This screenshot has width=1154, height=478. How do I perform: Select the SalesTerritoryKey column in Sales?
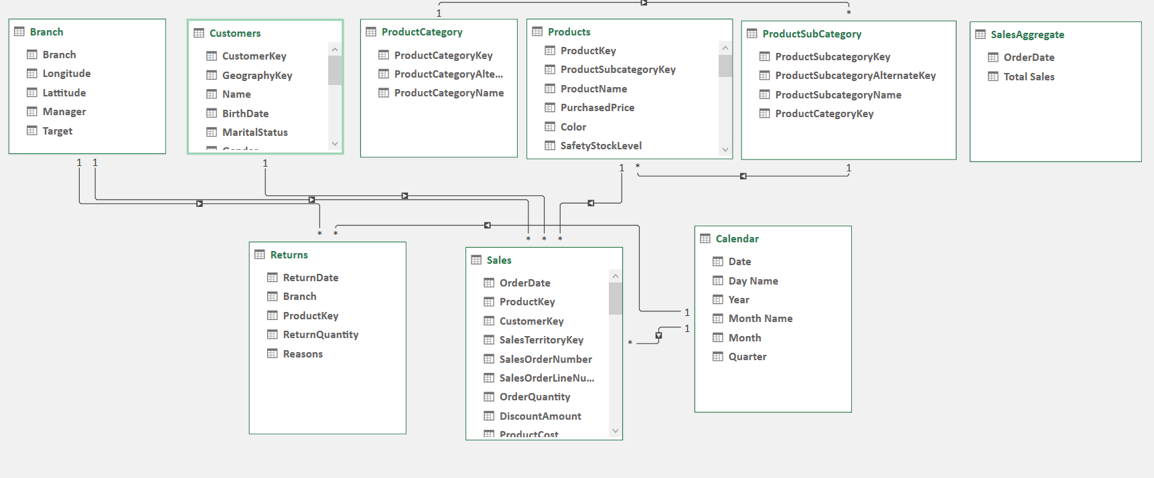click(x=541, y=339)
